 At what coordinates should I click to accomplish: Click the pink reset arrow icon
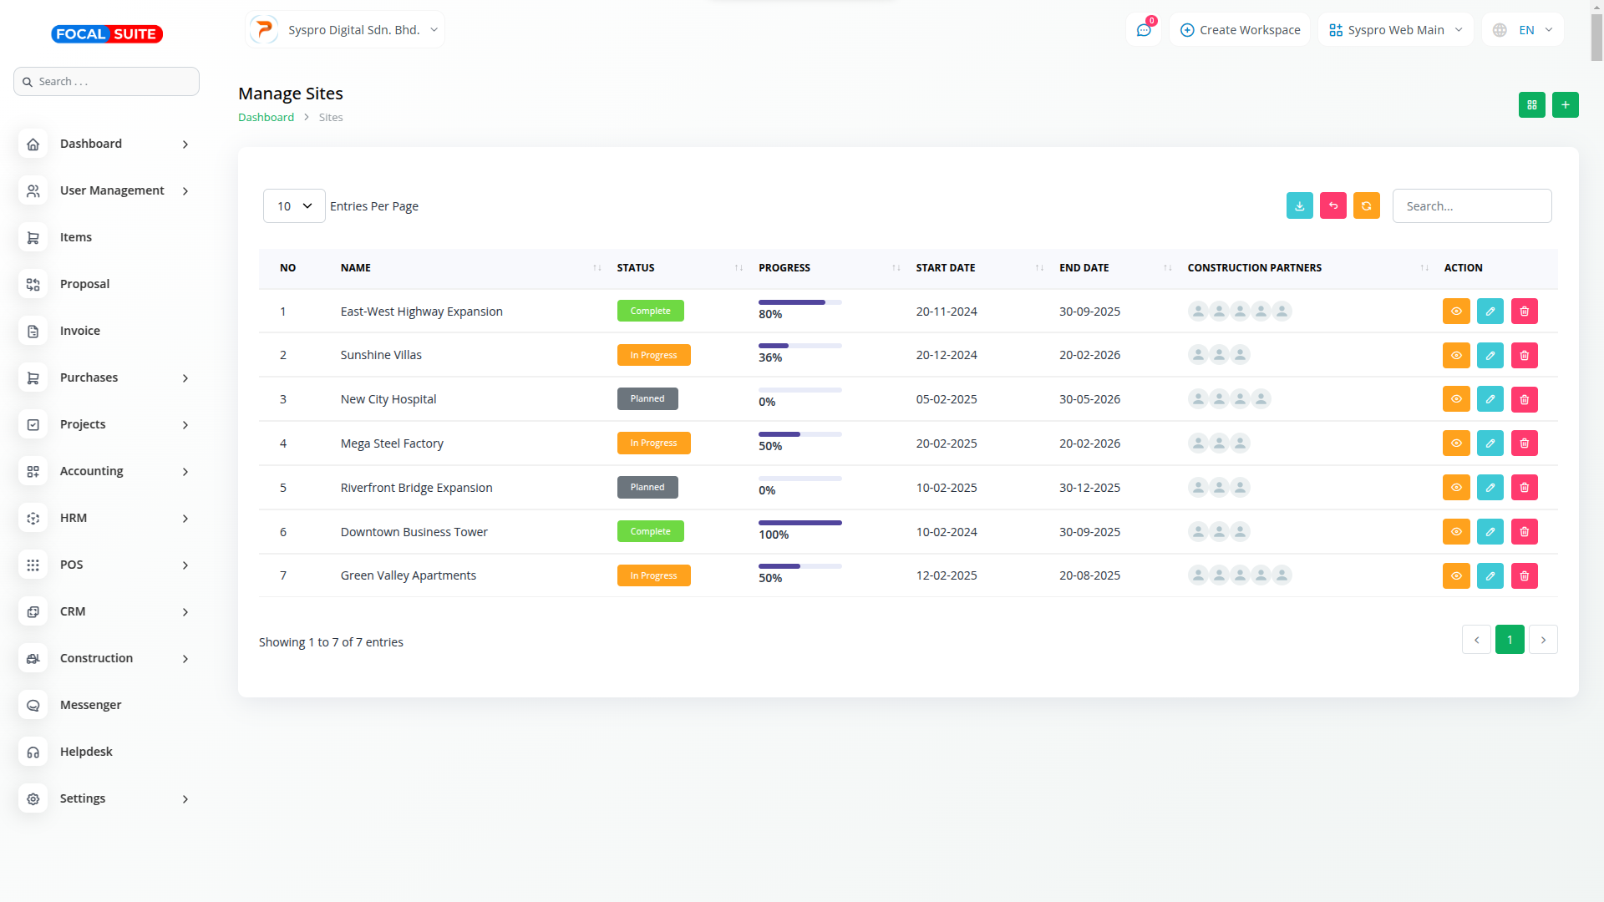click(x=1332, y=205)
